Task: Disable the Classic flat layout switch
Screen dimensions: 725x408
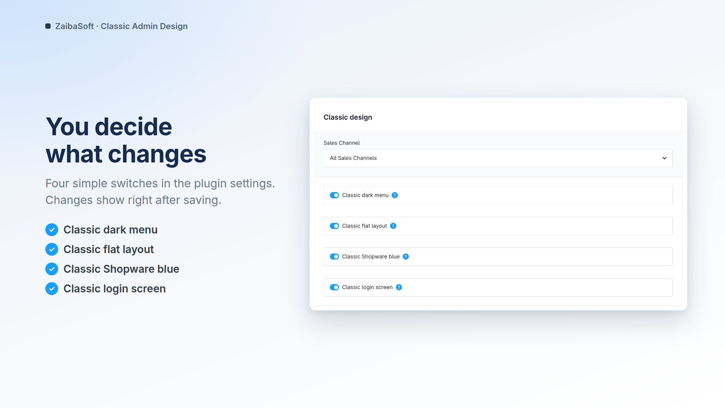Action: [334, 226]
